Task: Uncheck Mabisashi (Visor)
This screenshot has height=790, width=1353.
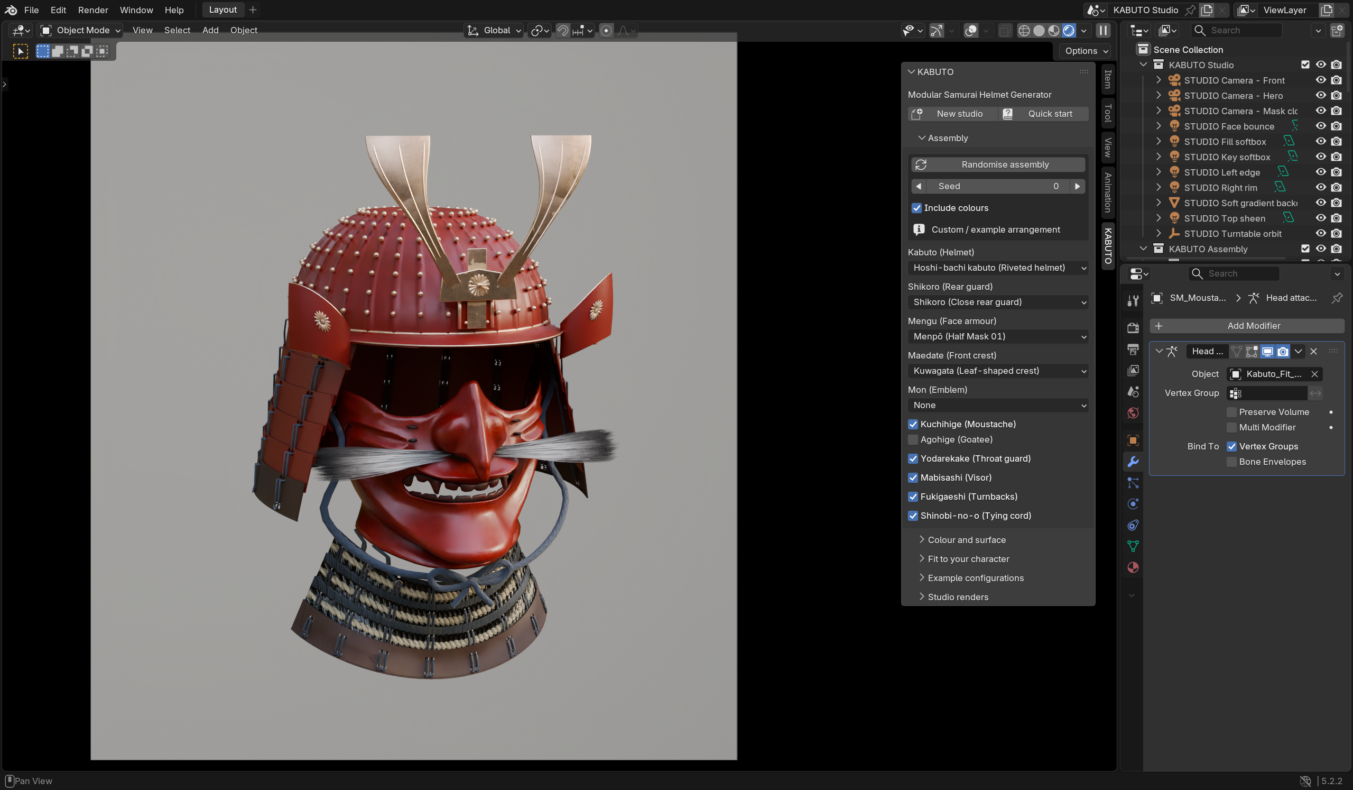Action: [x=913, y=477]
